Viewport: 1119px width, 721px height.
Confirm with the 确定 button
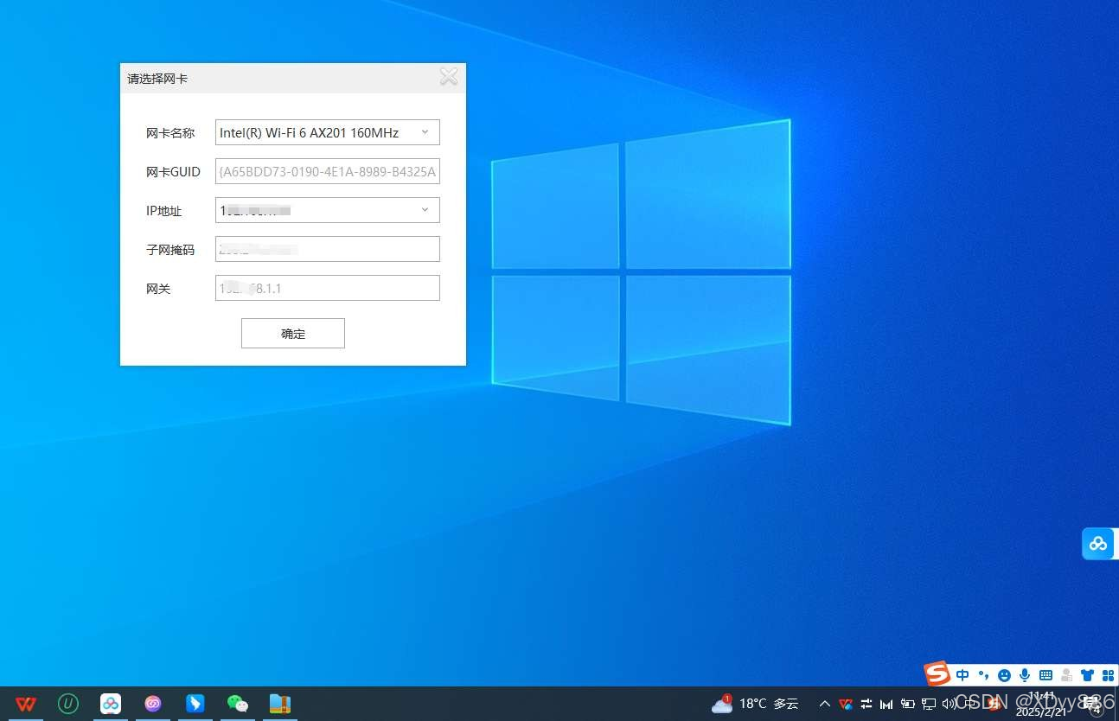[x=293, y=334]
